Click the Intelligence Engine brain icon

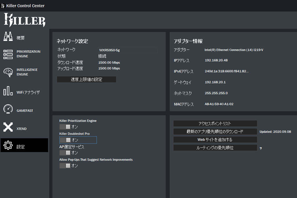tap(8, 72)
